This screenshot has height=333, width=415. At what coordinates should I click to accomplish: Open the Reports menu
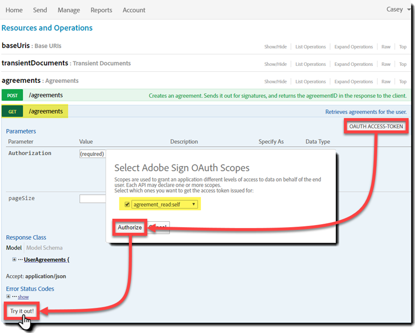101,10
